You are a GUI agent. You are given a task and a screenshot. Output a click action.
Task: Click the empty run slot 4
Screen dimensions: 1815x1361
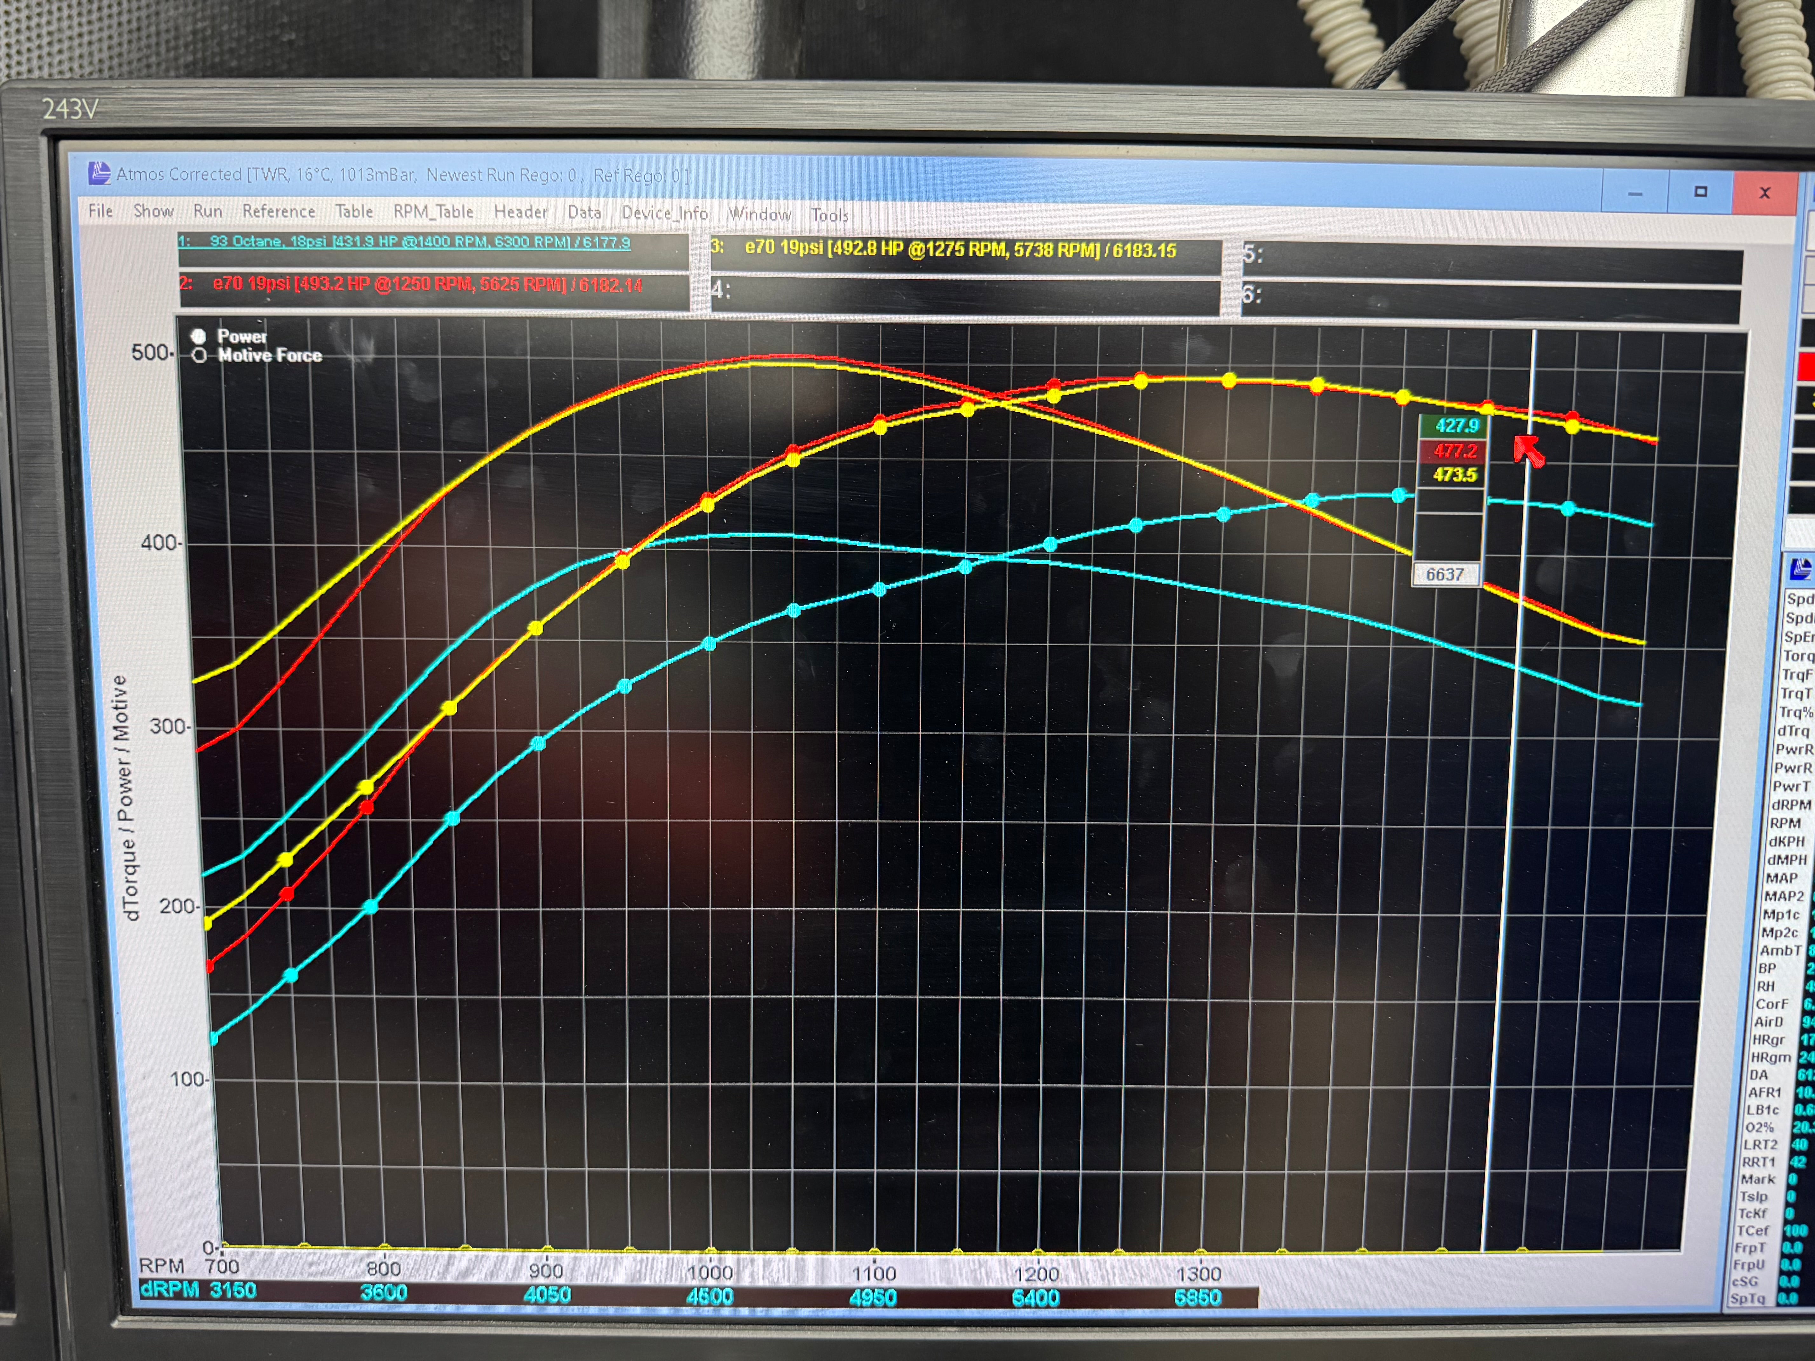[x=966, y=296]
